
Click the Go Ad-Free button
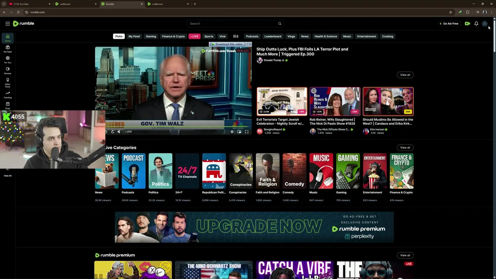click(x=449, y=24)
